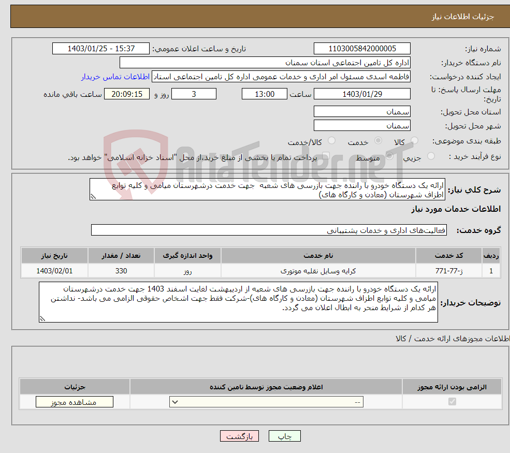Viewport: 510px width, 453px height.
Task: Click the delivery city سمنان field
Action: (x=362, y=125)
